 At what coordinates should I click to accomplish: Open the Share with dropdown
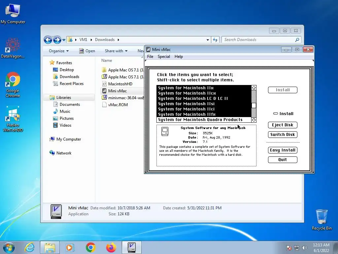click(x=116, y=51)
